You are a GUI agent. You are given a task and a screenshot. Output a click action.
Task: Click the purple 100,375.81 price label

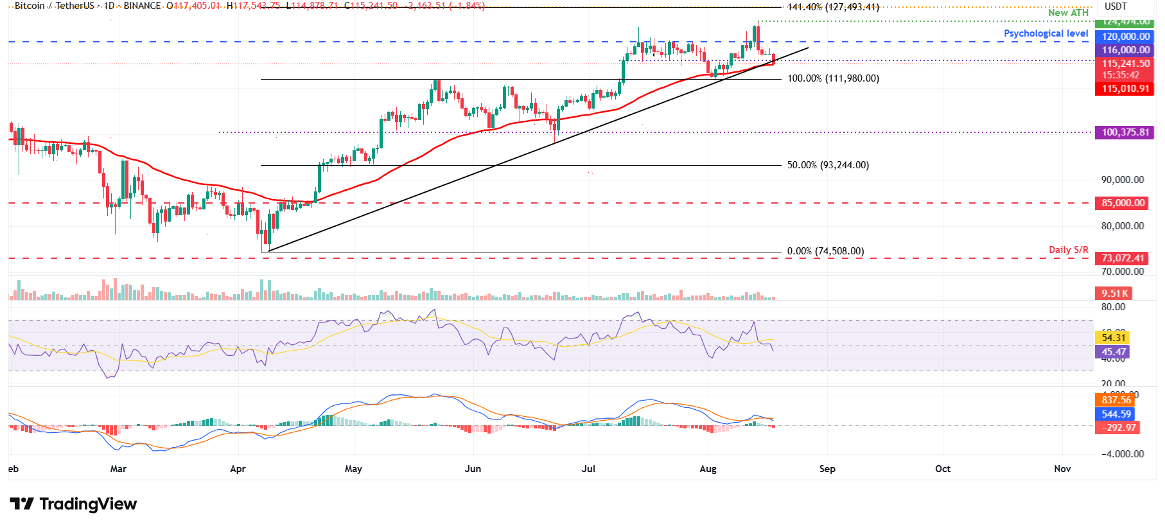click(1125, 132)
